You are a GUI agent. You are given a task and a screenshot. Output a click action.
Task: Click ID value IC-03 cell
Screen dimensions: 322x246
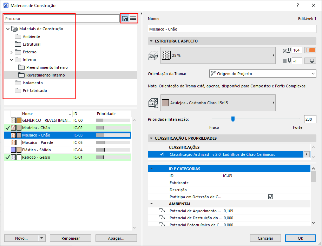click(x=228, y=176)
